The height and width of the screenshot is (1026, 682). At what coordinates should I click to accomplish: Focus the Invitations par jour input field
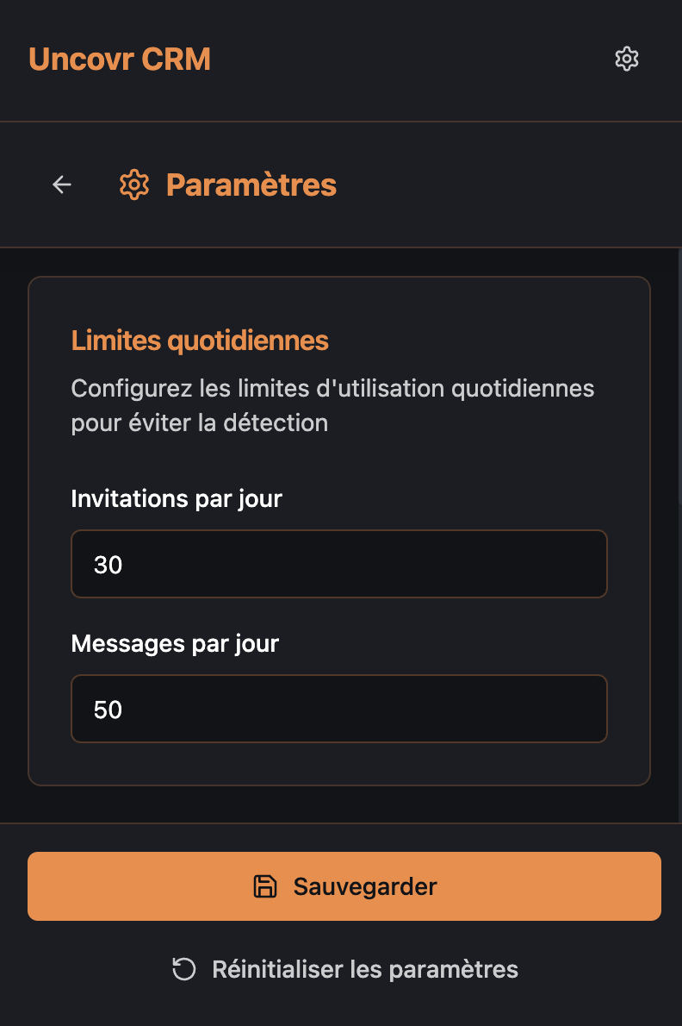click(x=339, y=564)
